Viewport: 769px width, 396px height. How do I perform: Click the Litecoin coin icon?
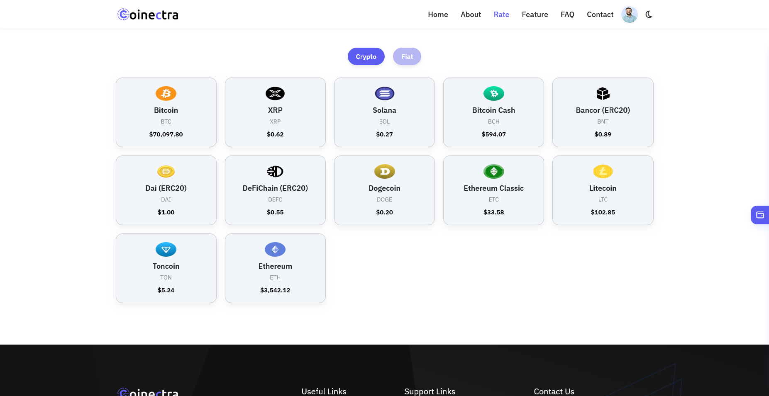(603, 171)
